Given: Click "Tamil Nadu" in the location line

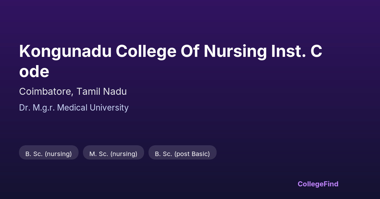Looking at the screenshot, I should 101,92.
